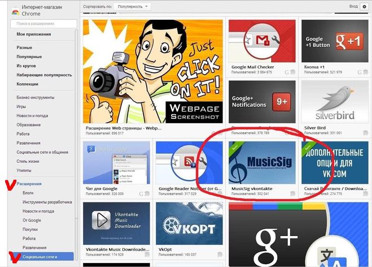The height and width of the screenshot is (267, 372).
Task: Click puzzle icon on Silver Bird card
Action: pos(366,133)
